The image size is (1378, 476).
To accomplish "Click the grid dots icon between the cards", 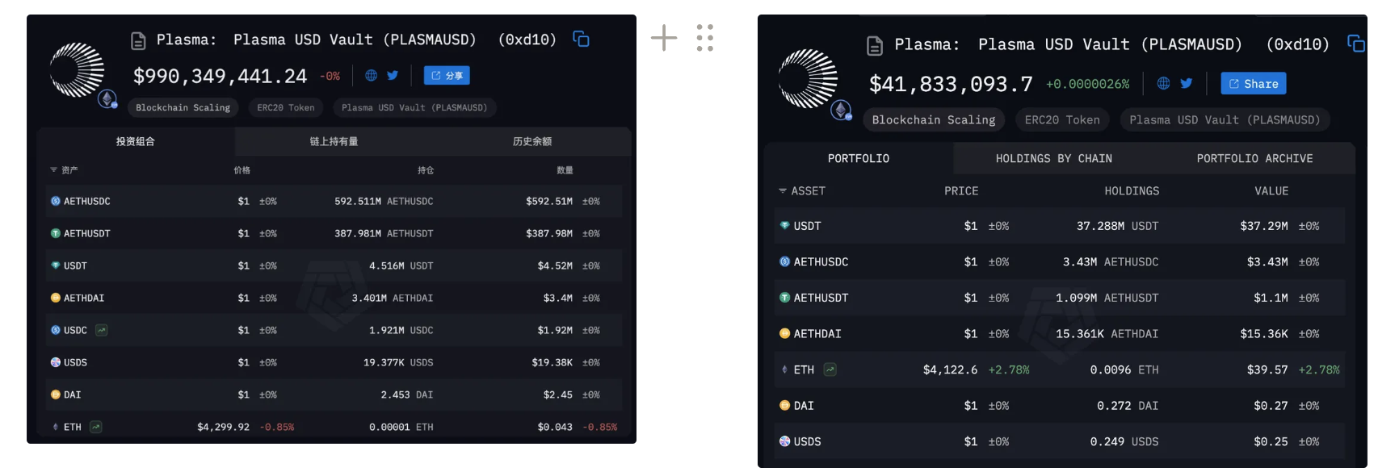I will click(x=704, y=37).
